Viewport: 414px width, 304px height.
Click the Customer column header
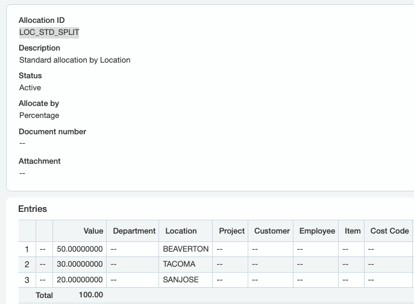tap(271, 231)
